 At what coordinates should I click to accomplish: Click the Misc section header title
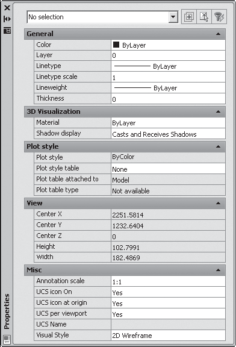coord(34,270)
